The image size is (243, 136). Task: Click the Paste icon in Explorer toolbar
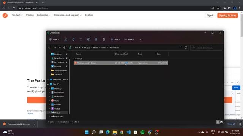pos(81,39)
